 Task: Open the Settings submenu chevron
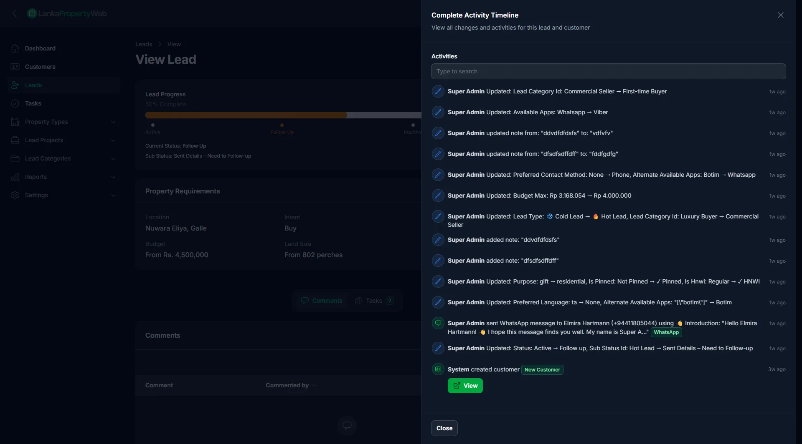point(113,195)
